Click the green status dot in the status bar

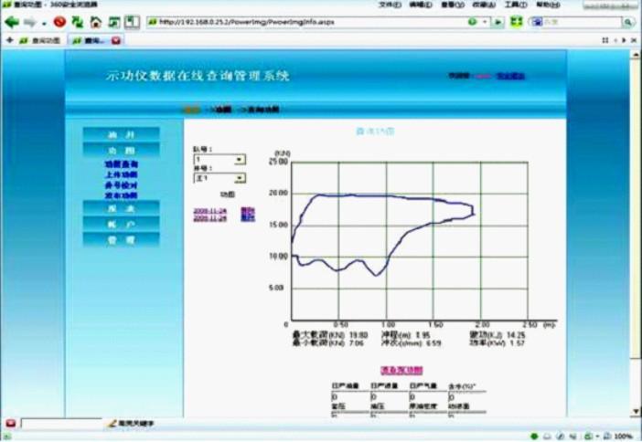point(534,437)
